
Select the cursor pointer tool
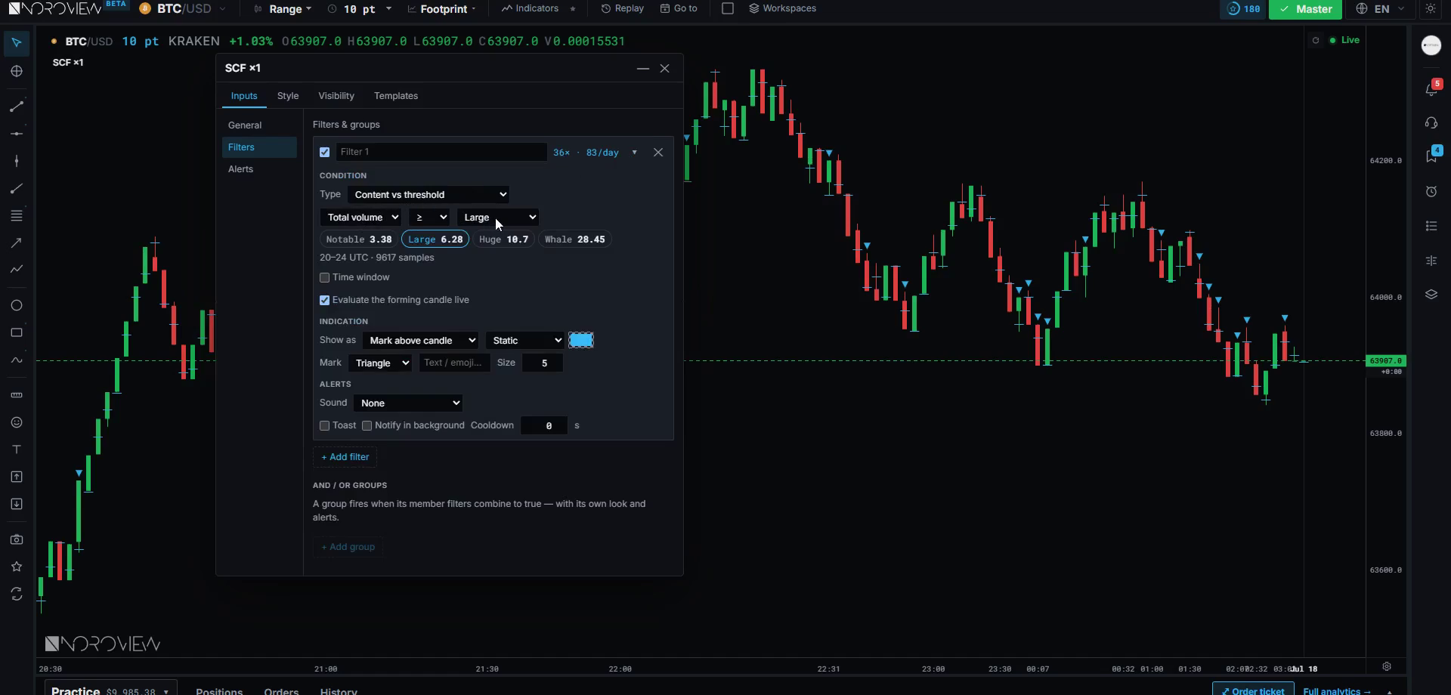17,43
